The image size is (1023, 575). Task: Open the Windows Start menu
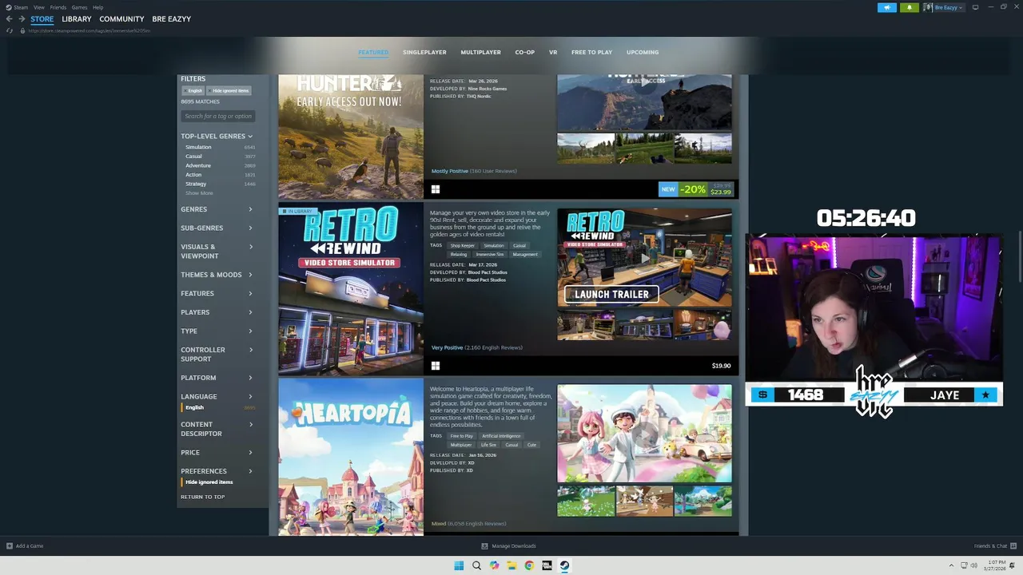(x=459, y=565)
